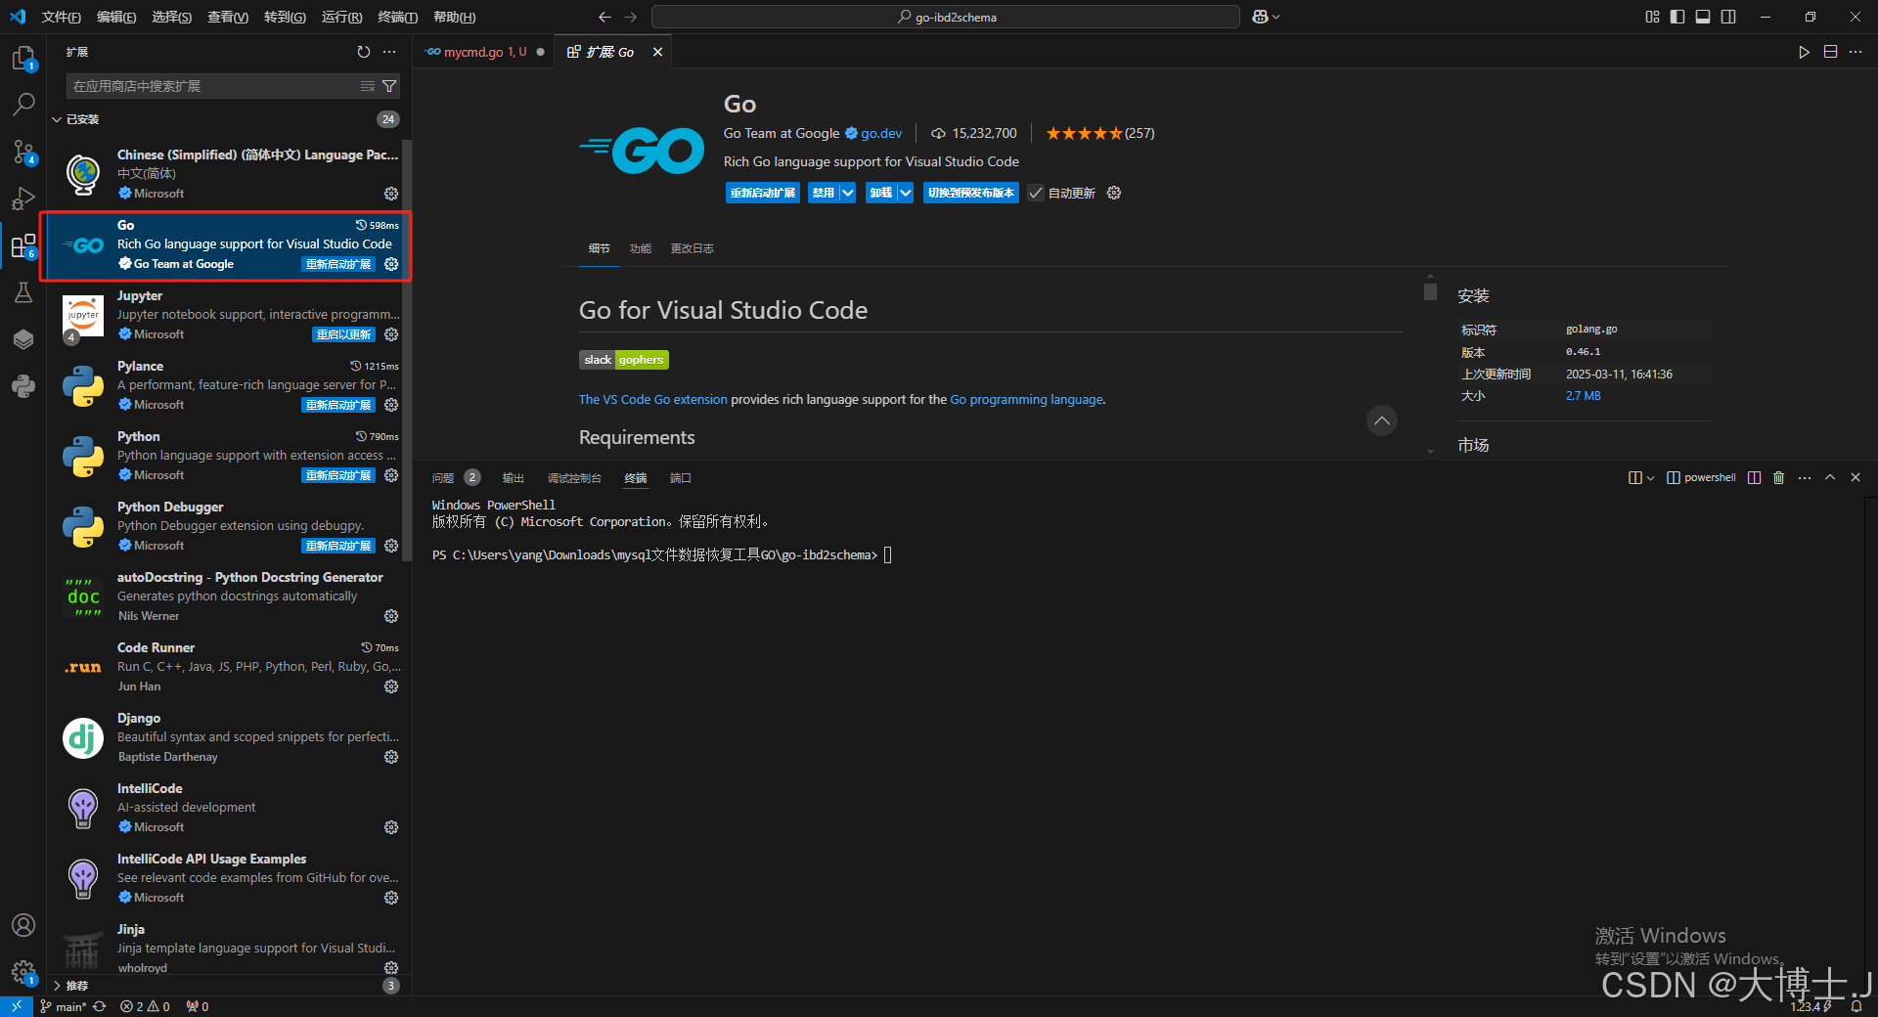Open the Run and Debug view

point(23,199)
